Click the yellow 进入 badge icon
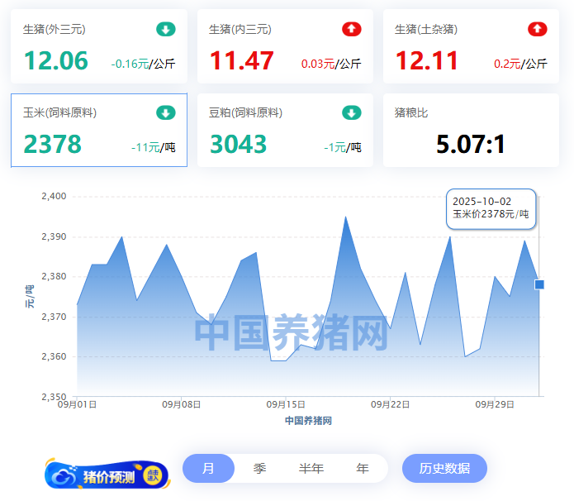 (x=153, y=475)
